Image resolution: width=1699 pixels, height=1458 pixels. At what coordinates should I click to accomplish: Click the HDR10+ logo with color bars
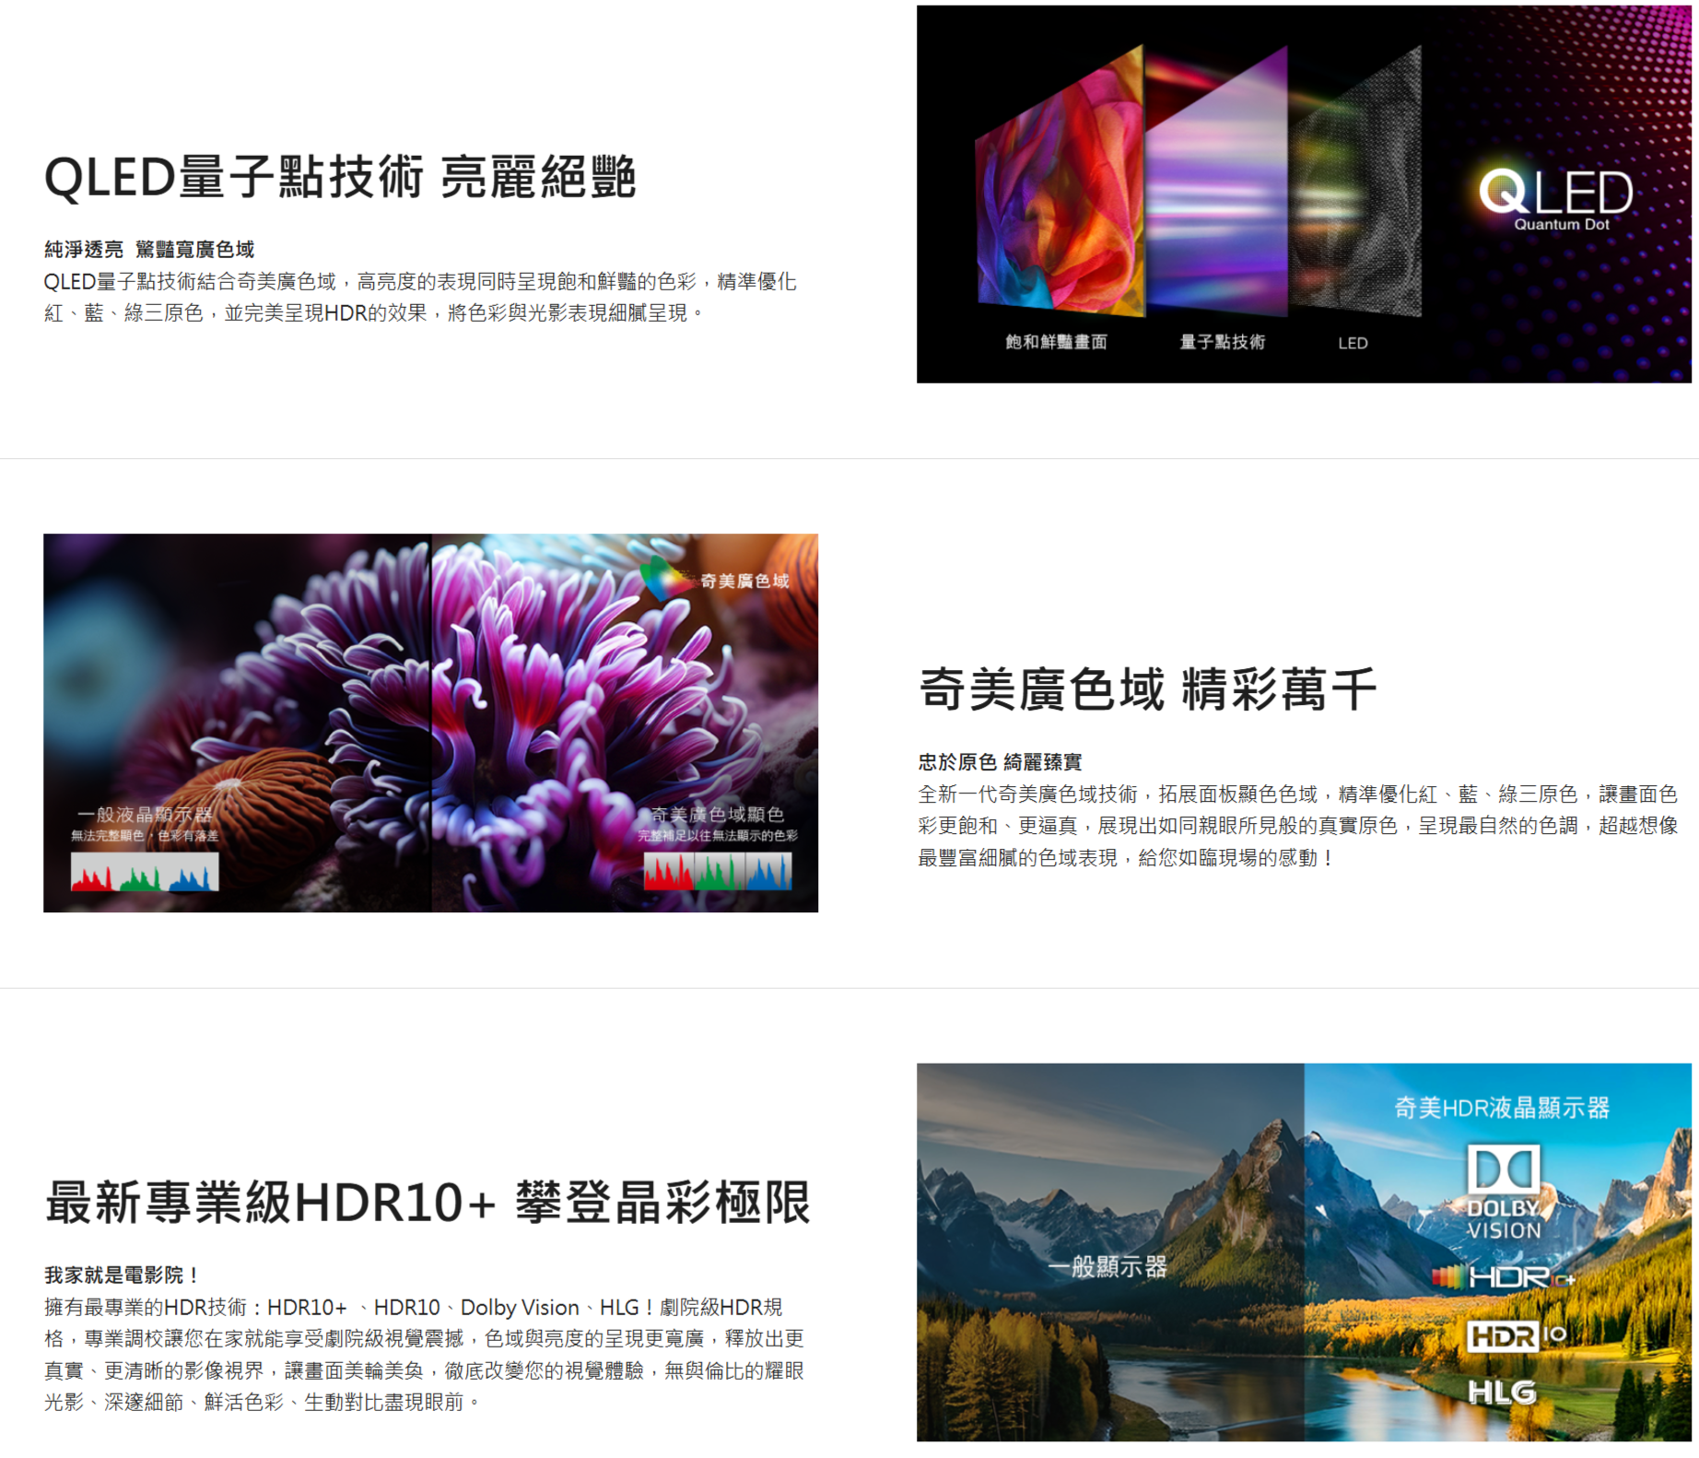(1503, 1276)
